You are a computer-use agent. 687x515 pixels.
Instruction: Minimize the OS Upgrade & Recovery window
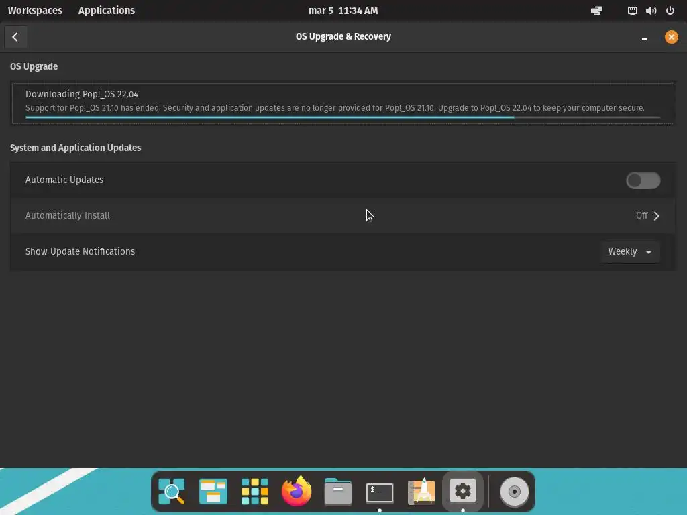(x=645, y=38)
